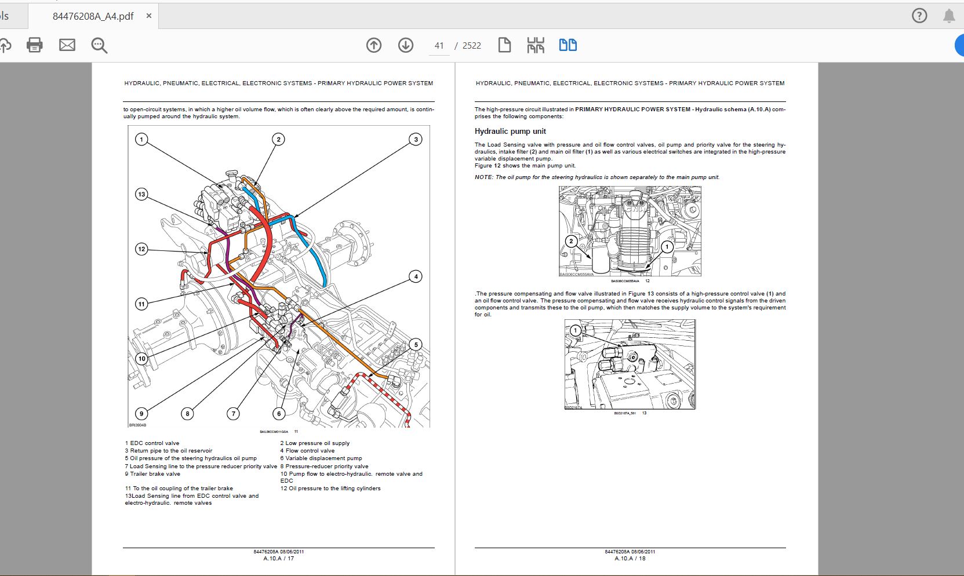The width and height of the screenshot is (964, 576).
Task: Click legend entry '2 Low pressure oil supply'
Action: tap(315, 443)
